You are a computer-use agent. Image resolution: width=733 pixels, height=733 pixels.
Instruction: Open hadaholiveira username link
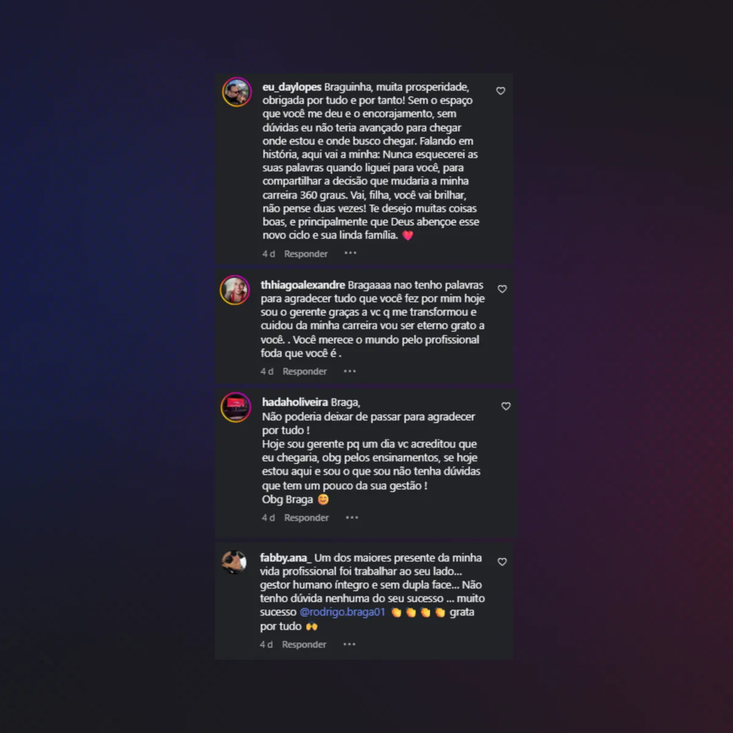[x=295, y=402]
